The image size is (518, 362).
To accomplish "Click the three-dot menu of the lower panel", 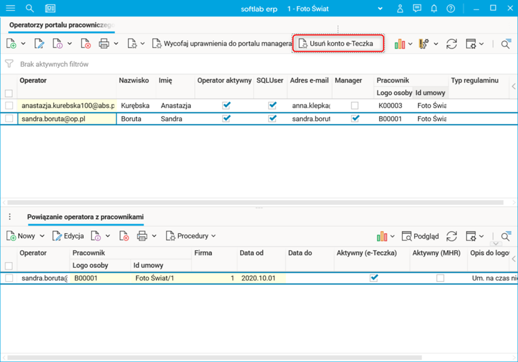I will click(x=9, y=217).
